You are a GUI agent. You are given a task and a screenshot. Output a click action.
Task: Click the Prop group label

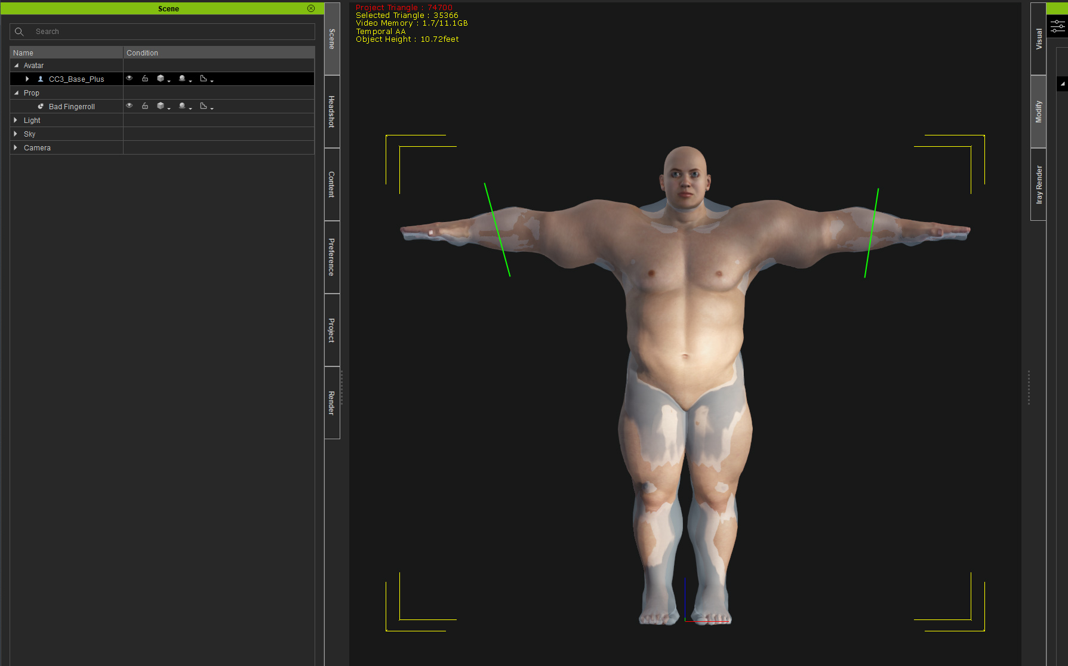[32, 93]
